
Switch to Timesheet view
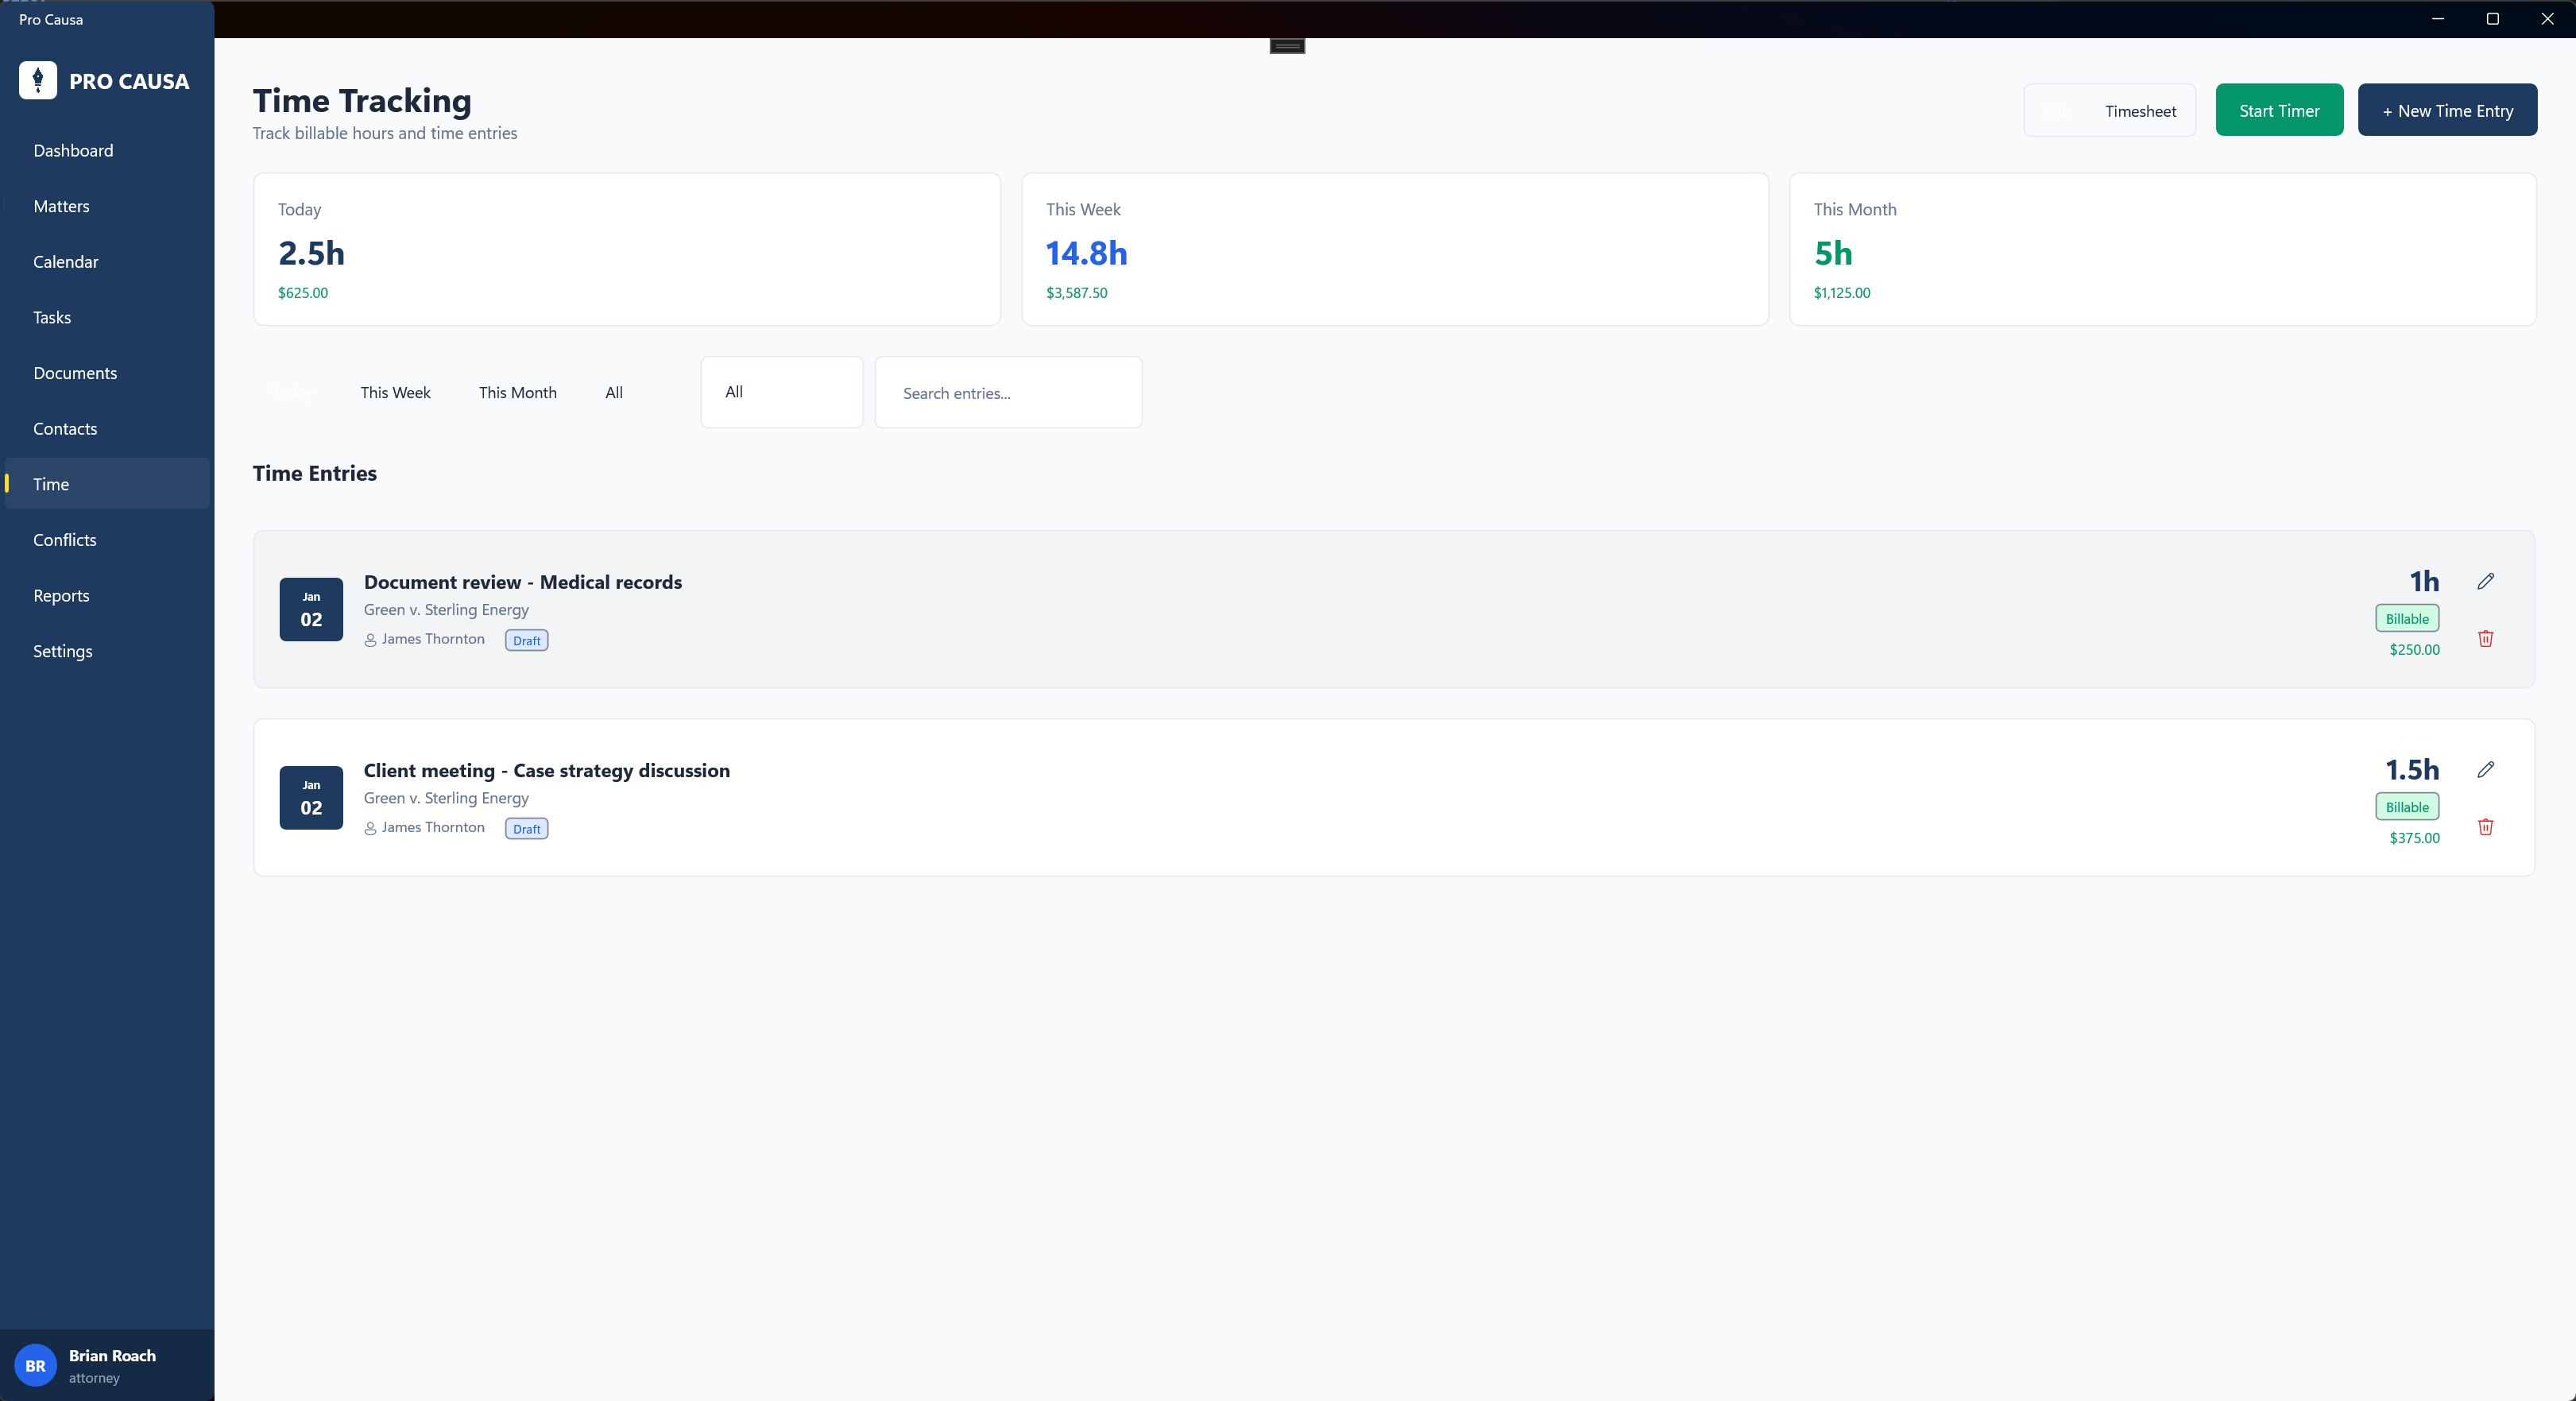[x=2140, y=111]
